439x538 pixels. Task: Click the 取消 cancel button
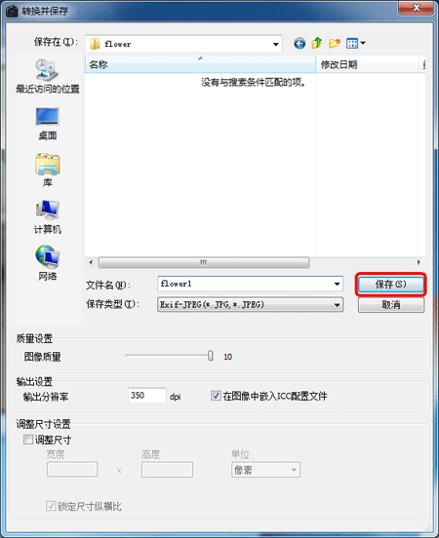pyautogui.click(x=391, y=305)
